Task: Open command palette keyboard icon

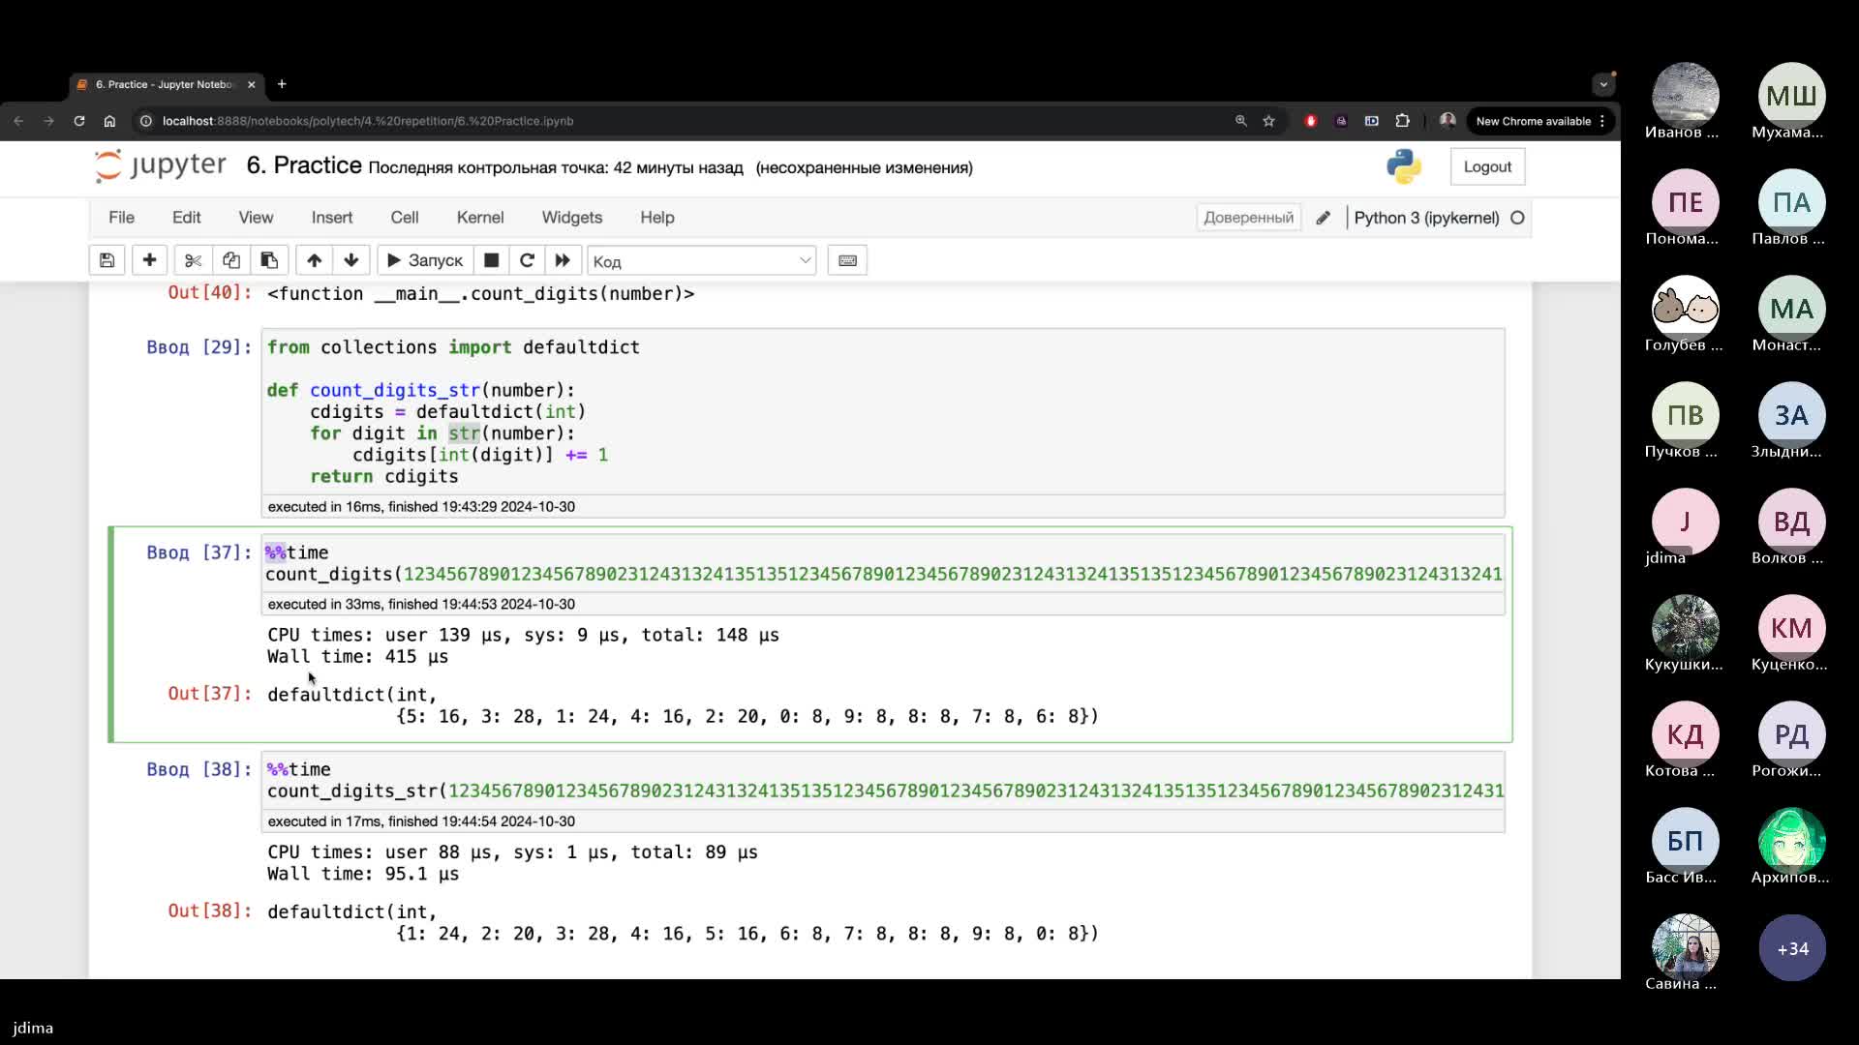Action: tap(847, 260)
